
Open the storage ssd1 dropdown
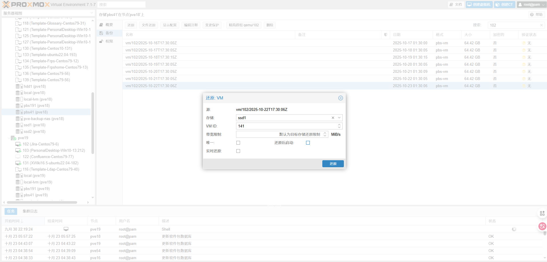pyautogui.click(x=339, y=118)
